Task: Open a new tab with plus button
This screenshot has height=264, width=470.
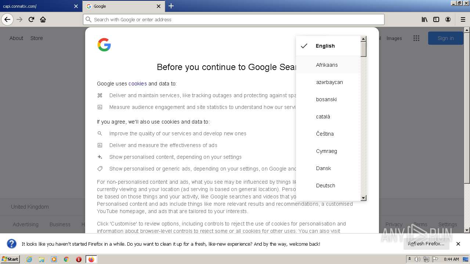Action: pyautogui.click(x=171, y=6)
